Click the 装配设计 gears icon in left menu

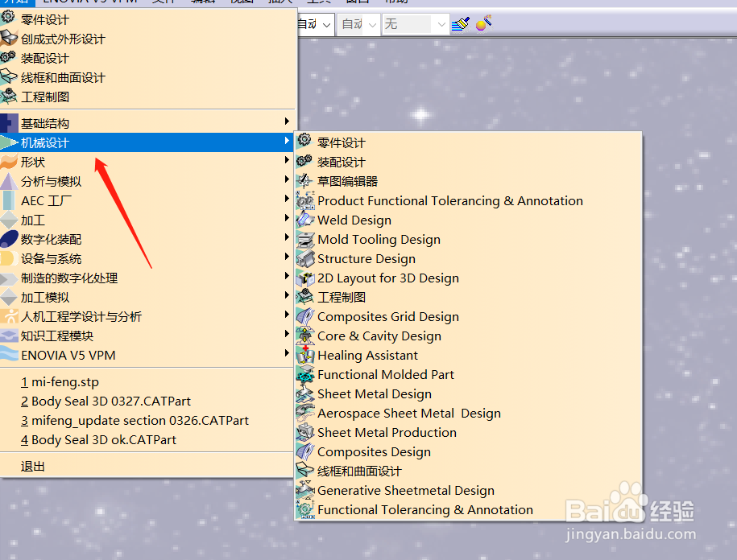pos(8,57)
